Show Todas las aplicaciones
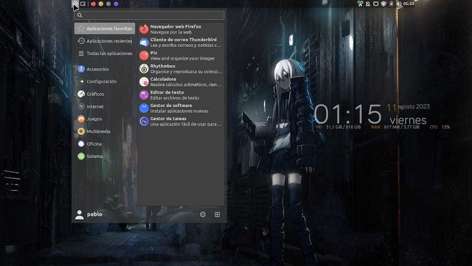472x266 pixels. pyautogui.click(x=105, y=53)
